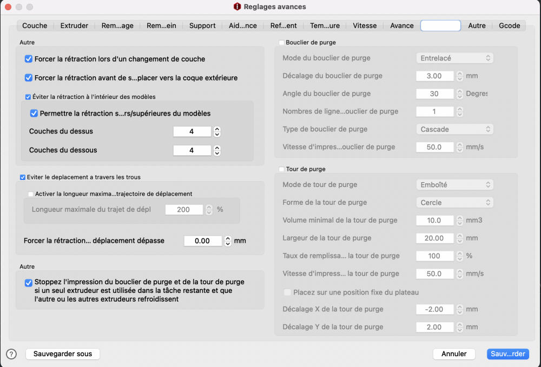This screenshot has width=541, height=367.
Task: Adjust the Décalage X de la tour stepper
Action: (x=459, y=309)
